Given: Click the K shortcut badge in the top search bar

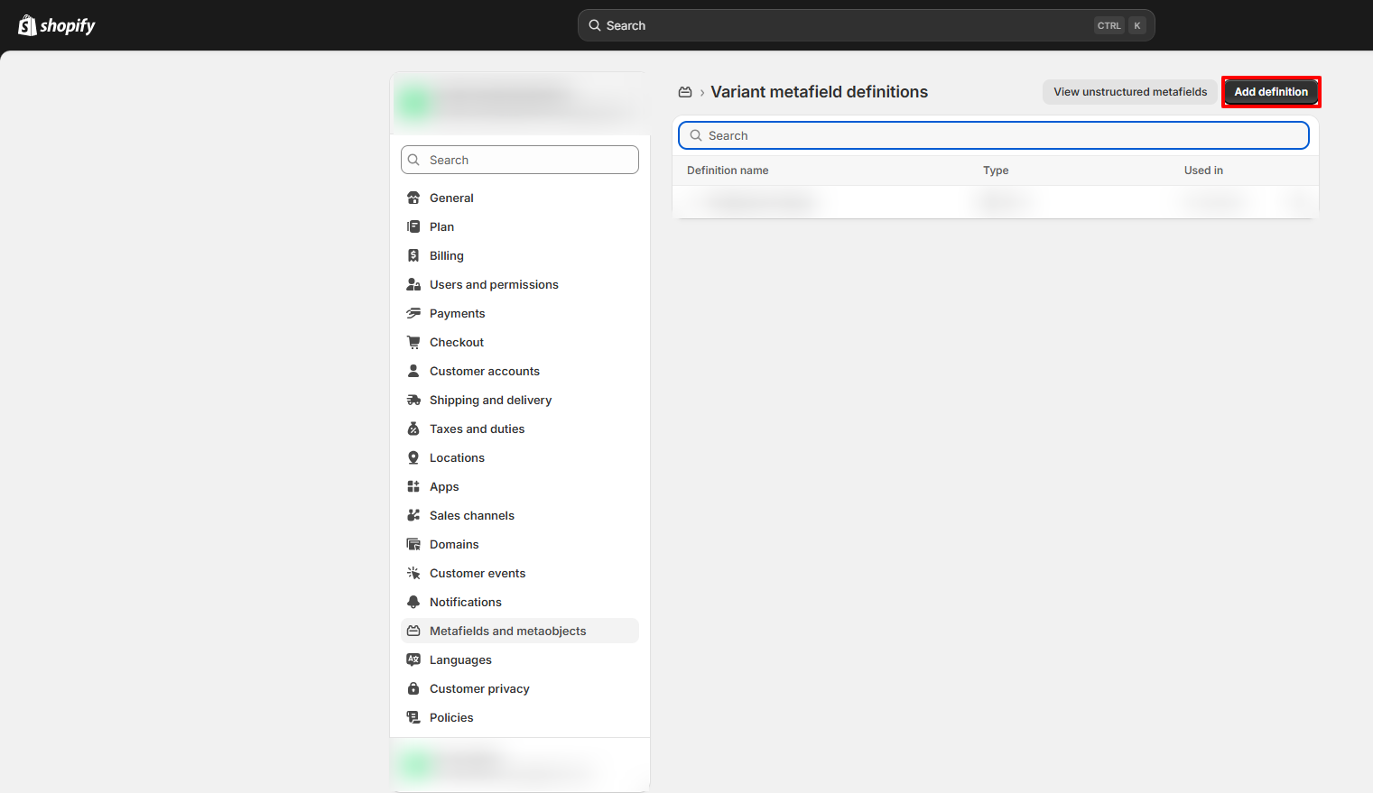Looking at the screenshot, I should [1137, 25].
